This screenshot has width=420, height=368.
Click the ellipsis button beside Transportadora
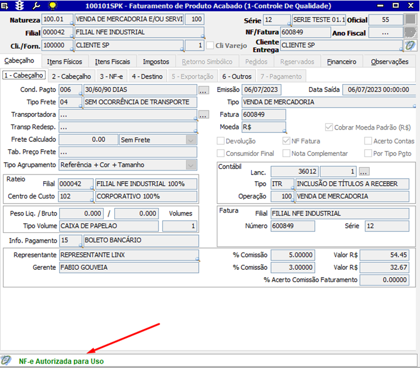[203, 115]
